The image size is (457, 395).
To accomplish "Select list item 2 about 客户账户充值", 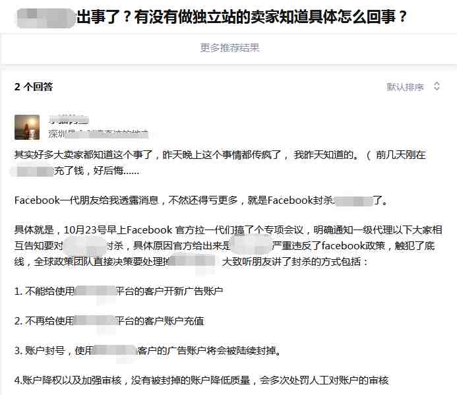I will tap(109, 320).
